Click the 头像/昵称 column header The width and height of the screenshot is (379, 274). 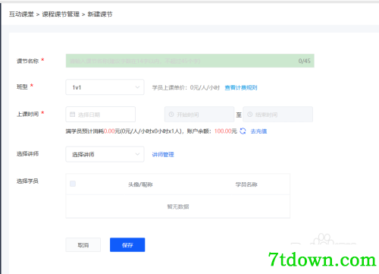pyautogui.click(x=140, y=184)
